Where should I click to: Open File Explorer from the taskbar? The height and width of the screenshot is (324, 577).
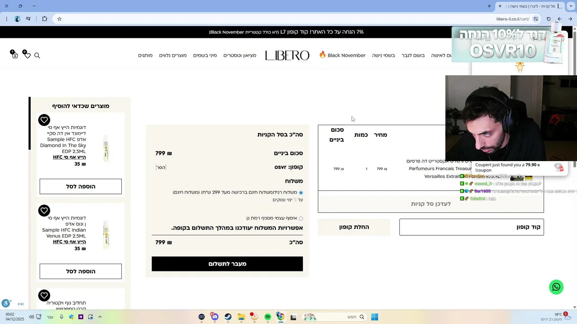[x=241, y=317]
